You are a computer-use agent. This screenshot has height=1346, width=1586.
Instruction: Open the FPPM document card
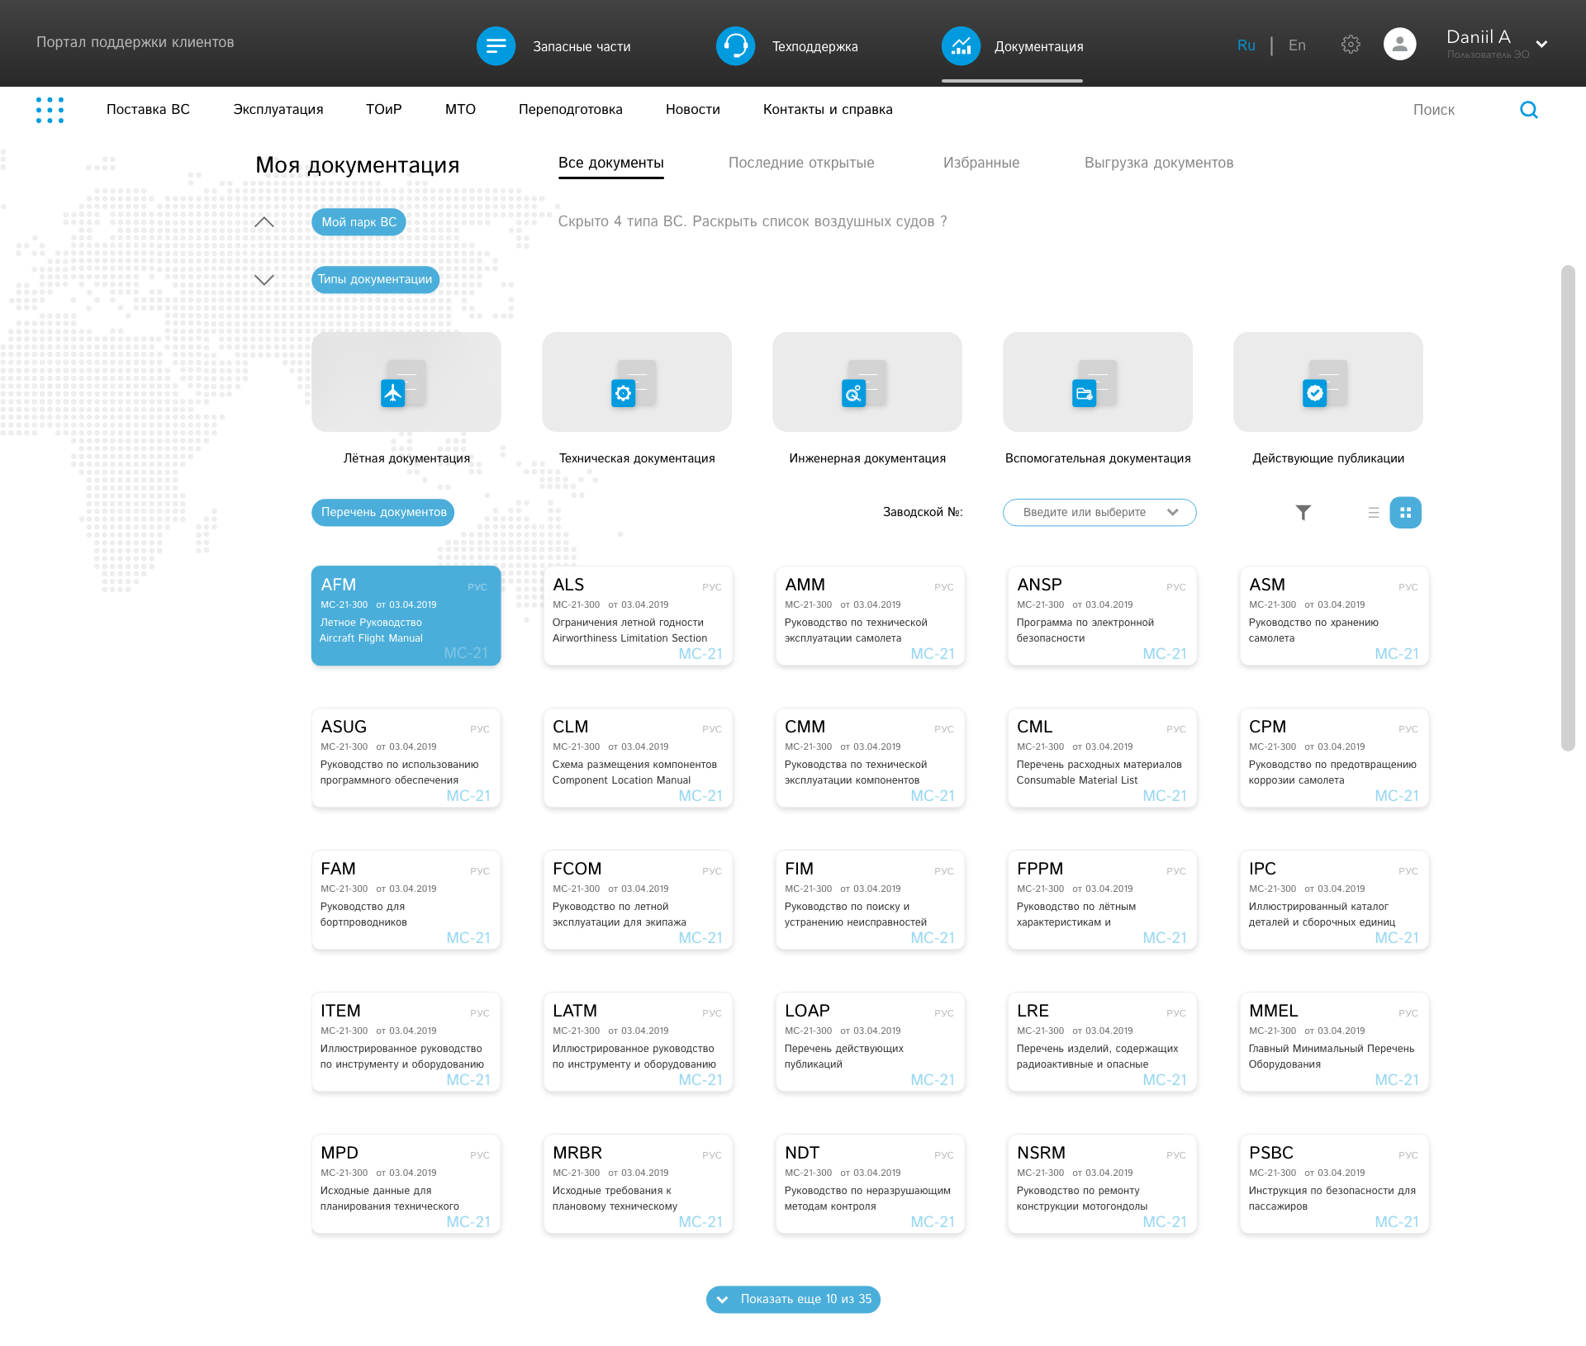click(x=1102, y=899)
